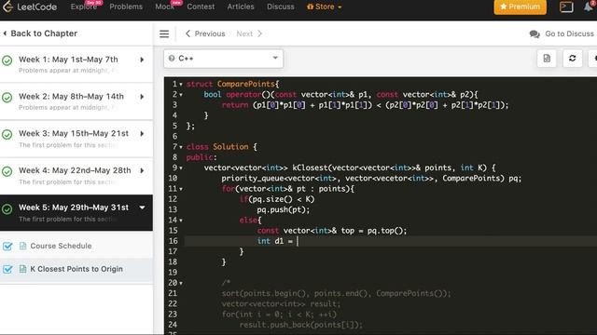Click the Go to Discuss chat icon
This screenshot has width=597, height=335.
pyautogui.click(x=535, y=34)
